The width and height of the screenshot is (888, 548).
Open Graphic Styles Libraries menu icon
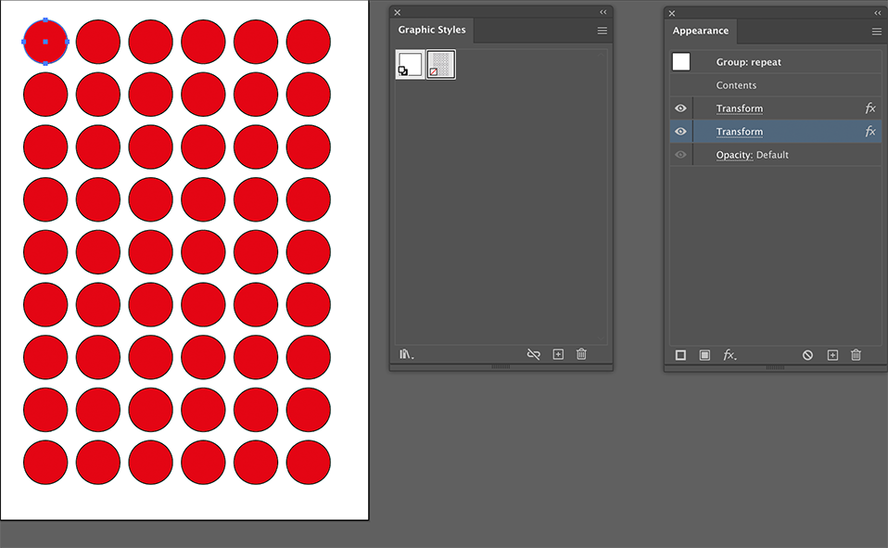406,354
